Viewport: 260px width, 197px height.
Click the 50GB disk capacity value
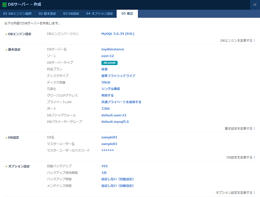tap(106, 82)
